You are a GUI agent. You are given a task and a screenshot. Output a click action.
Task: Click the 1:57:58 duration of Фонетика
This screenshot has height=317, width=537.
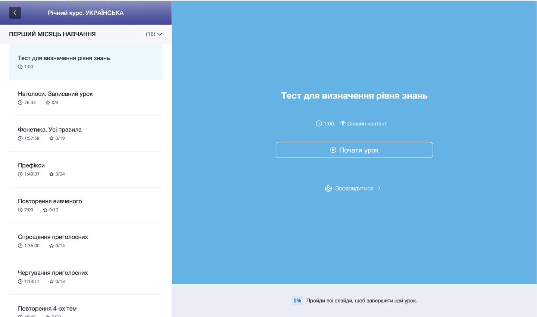[x=32, y=138]
